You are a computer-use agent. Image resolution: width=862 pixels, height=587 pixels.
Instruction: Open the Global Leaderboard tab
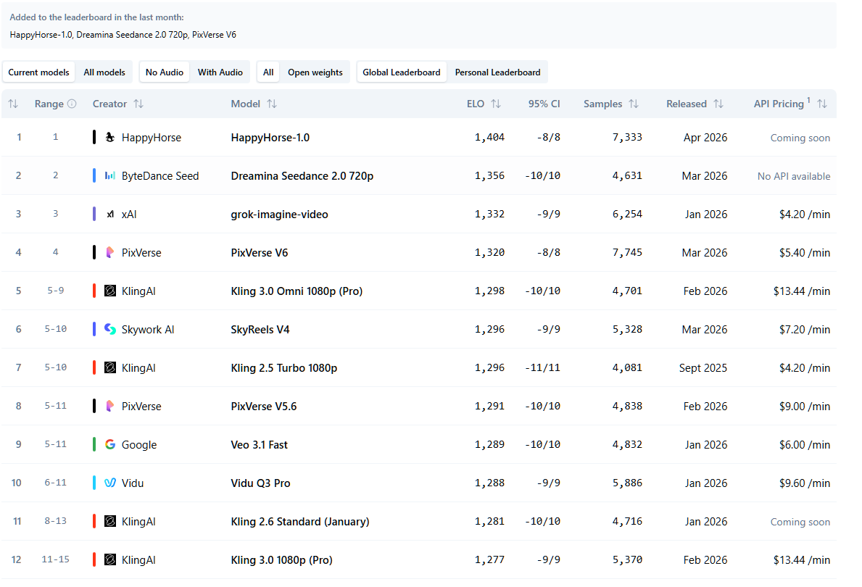pos(402,72)
